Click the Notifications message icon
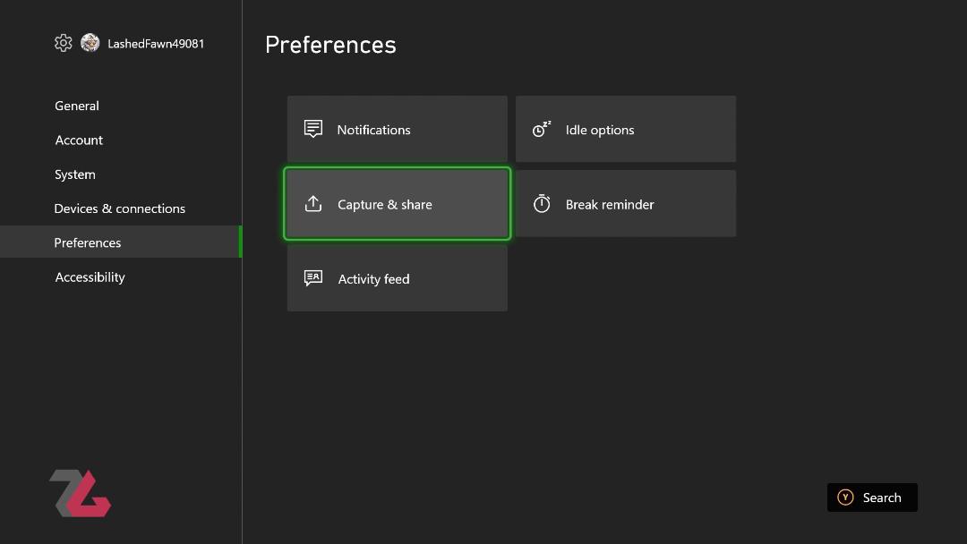Image resolution: width=967 pixels, height=544 pixels. 313,129
